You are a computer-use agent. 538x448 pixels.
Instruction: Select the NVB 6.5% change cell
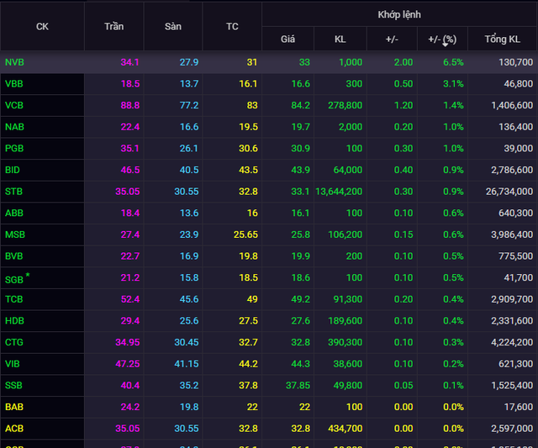(x=454, y=62)
